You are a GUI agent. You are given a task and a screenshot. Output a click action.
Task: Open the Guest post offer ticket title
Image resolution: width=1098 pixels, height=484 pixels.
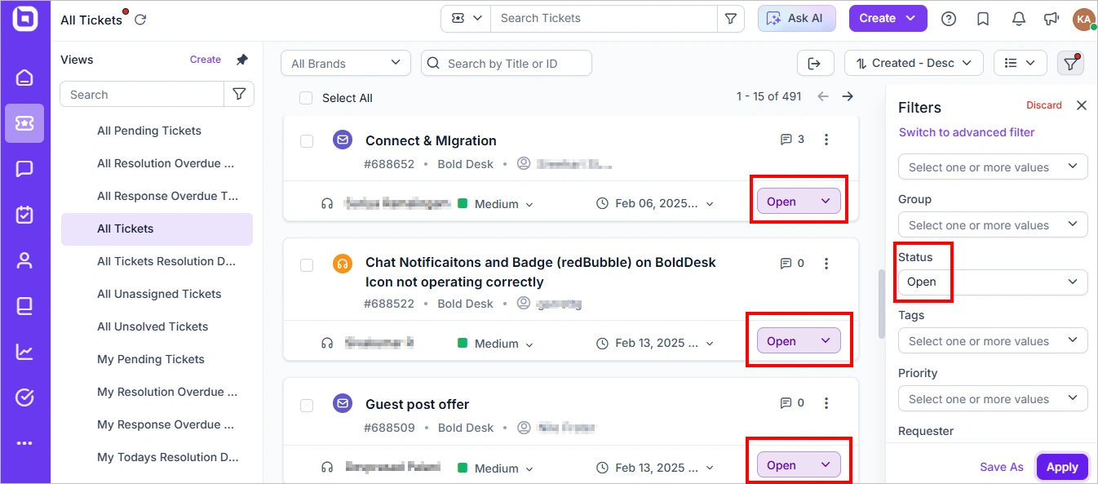(x=417, y=404)
